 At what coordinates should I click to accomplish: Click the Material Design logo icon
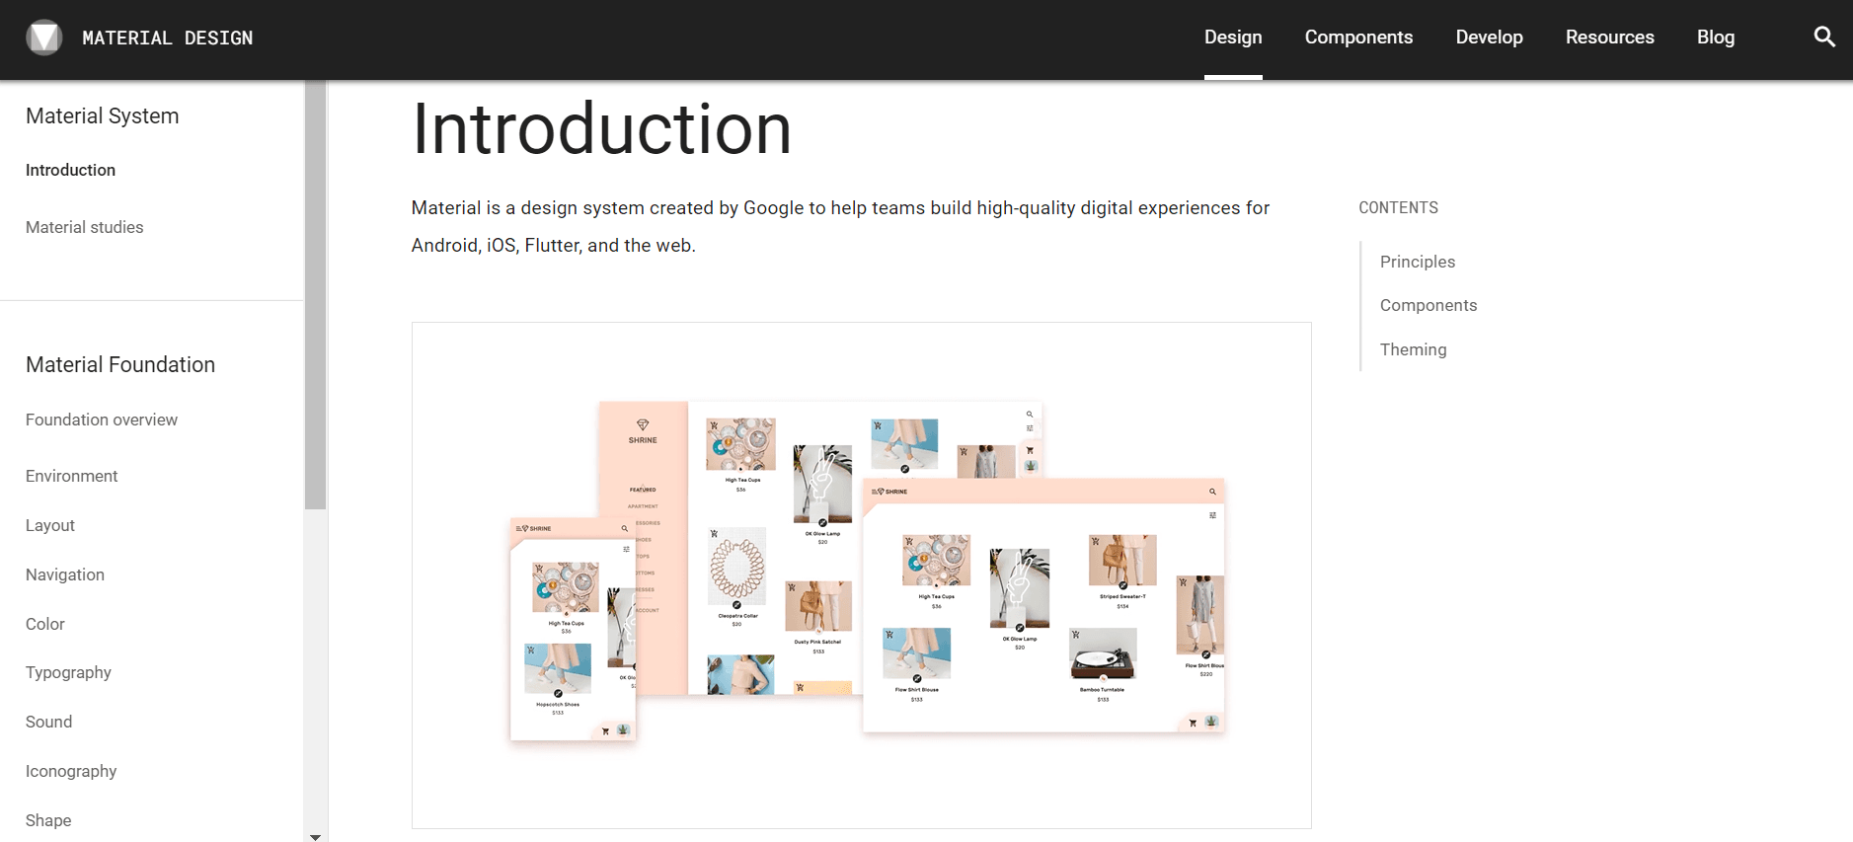43,38
